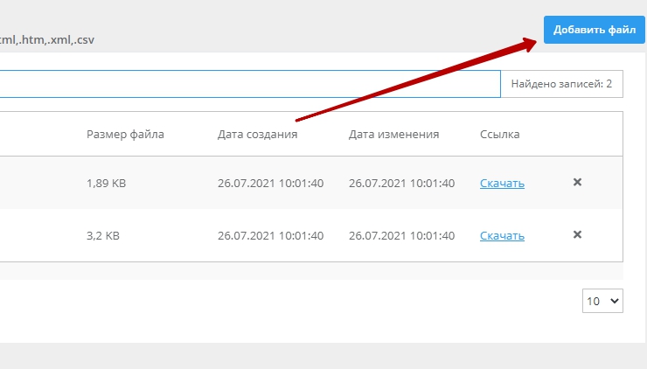Click modification date of the 1,89 KB file
This screenshot has width=647, height=369.
coord(401,184)
